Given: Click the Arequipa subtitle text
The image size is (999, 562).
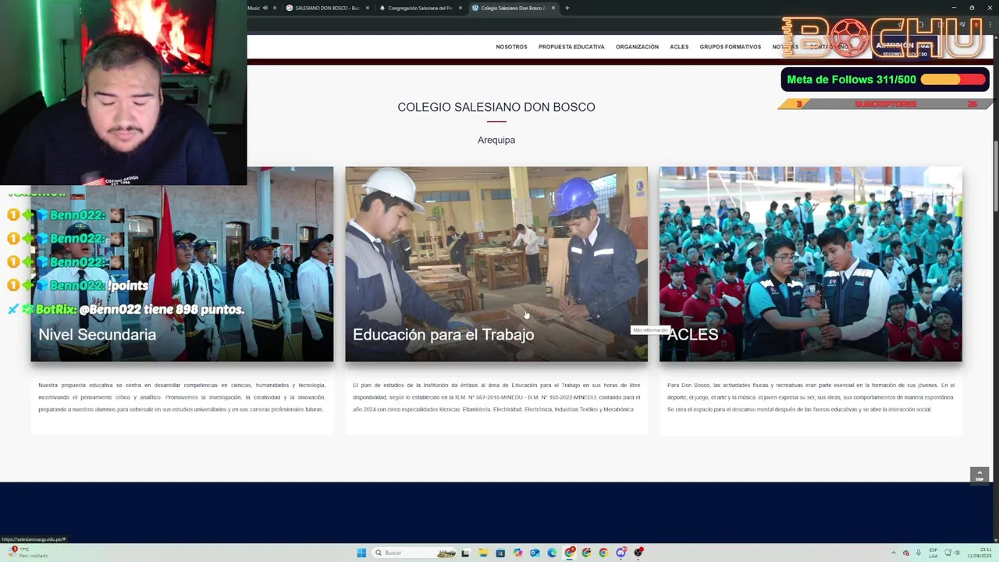Looking at the screenshot, I should [496, 140].
